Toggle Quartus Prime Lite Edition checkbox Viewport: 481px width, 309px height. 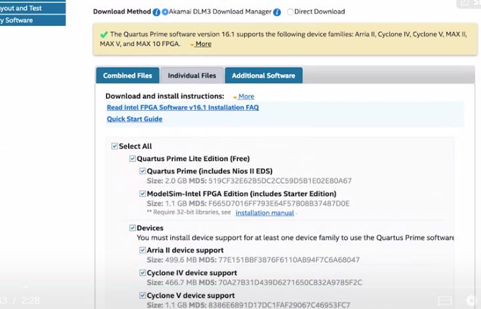[x=133, y=159]
